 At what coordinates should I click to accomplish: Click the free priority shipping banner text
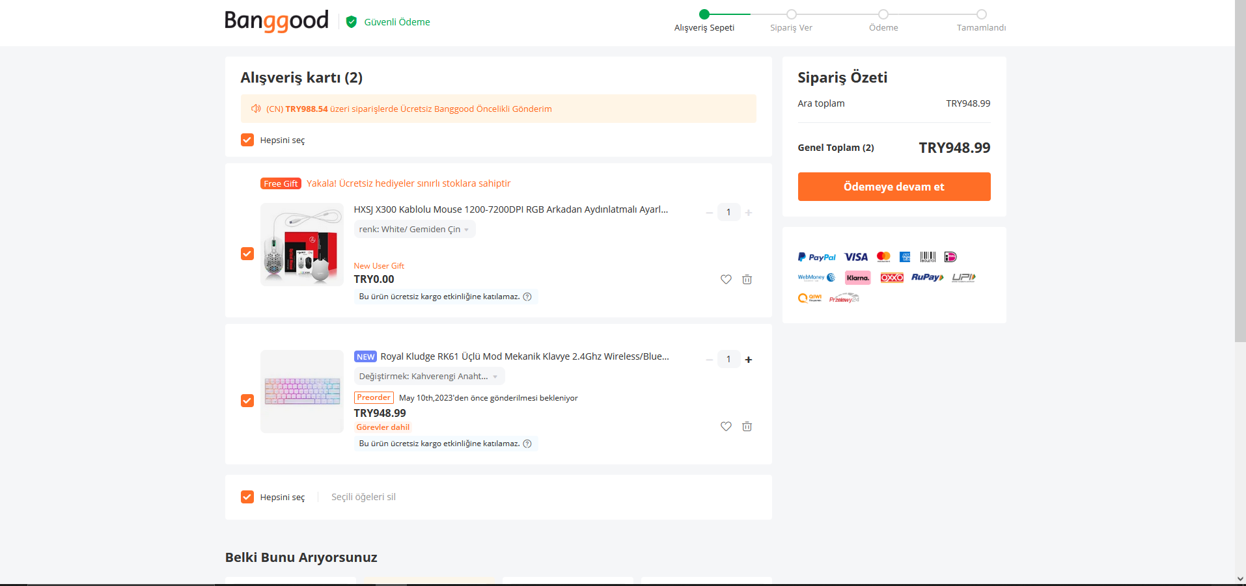[409, 109]
